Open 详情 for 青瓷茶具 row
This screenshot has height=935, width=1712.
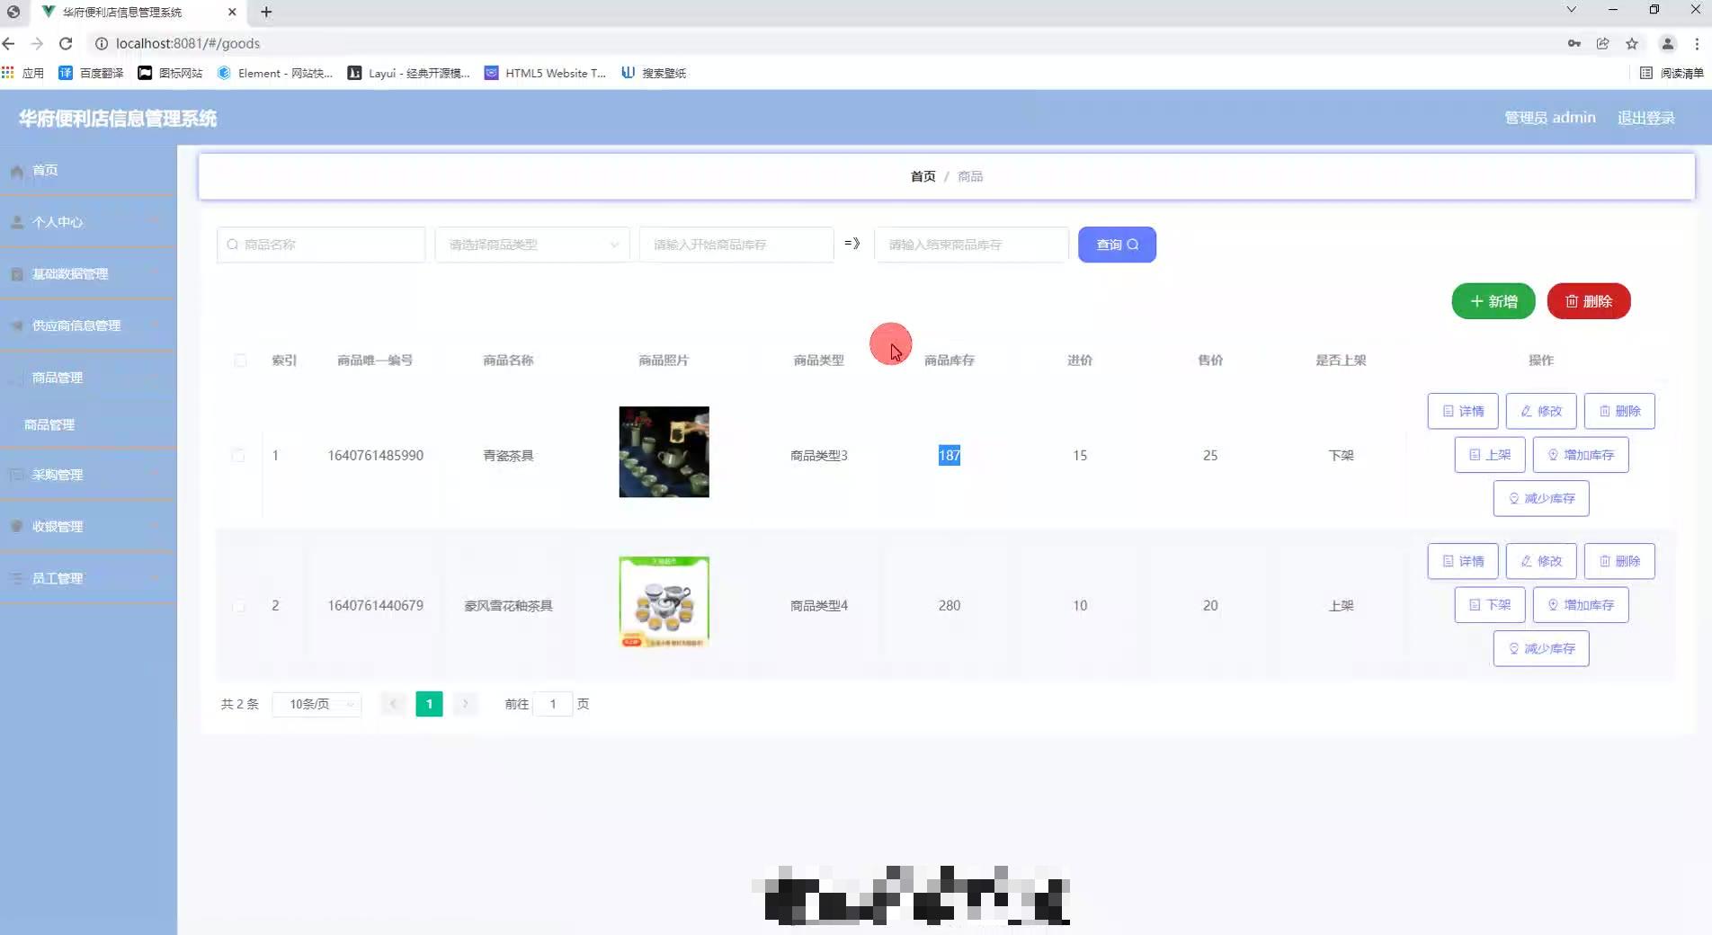[1463, 411]
